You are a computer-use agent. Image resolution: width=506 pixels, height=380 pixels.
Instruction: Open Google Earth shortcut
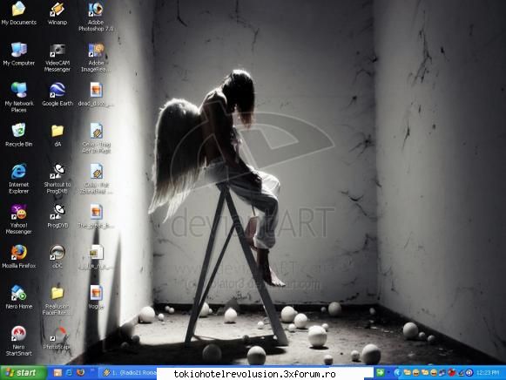coord(57,94)
